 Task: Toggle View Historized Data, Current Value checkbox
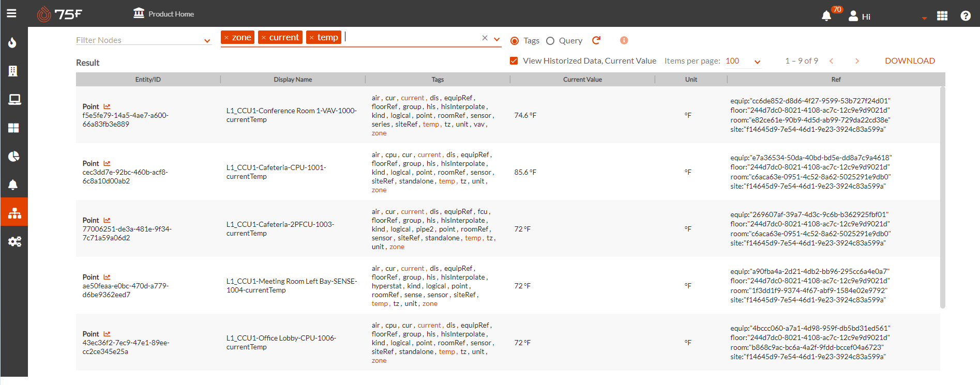pos(514,61)
